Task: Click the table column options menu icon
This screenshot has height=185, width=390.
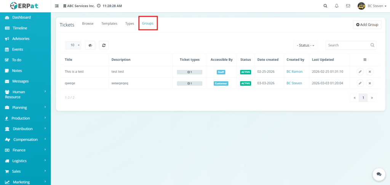Action: coord(365,60)
